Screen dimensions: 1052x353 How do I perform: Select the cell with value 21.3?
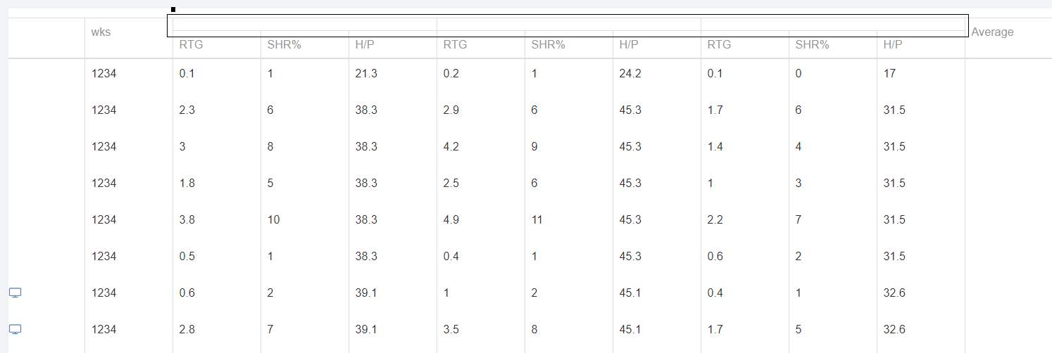point(393,73)
